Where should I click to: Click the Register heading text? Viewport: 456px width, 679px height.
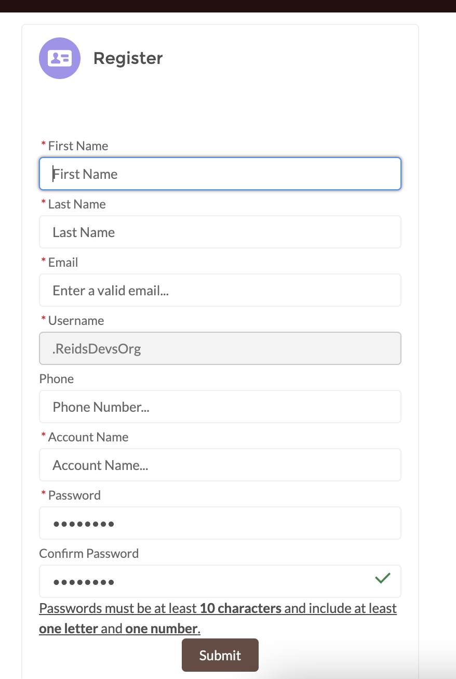pos(128,58)
